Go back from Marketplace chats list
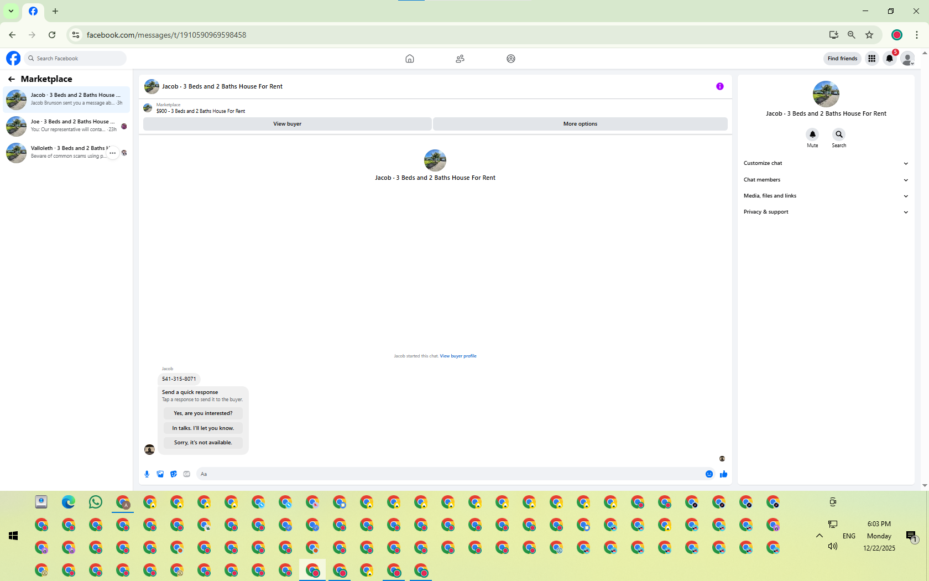This screenshot has height=581, width=929. coord(12,79)
